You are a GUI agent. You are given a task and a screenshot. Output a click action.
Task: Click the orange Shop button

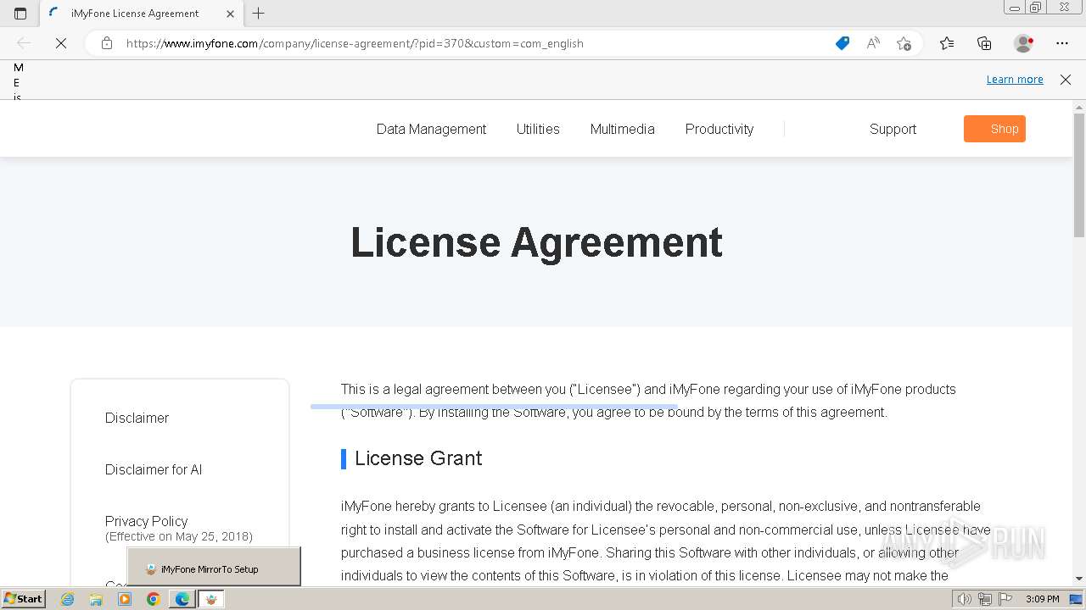pos(994,129)
